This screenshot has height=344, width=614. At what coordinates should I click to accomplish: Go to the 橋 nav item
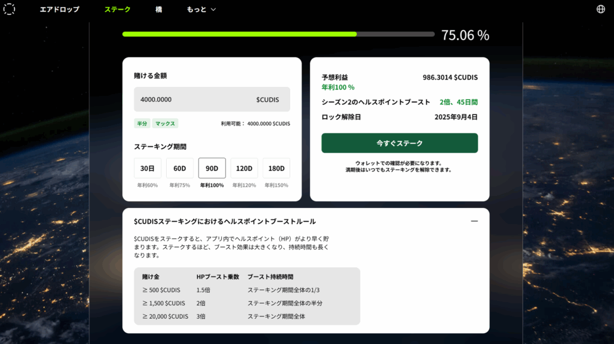(x=158, y=10)
